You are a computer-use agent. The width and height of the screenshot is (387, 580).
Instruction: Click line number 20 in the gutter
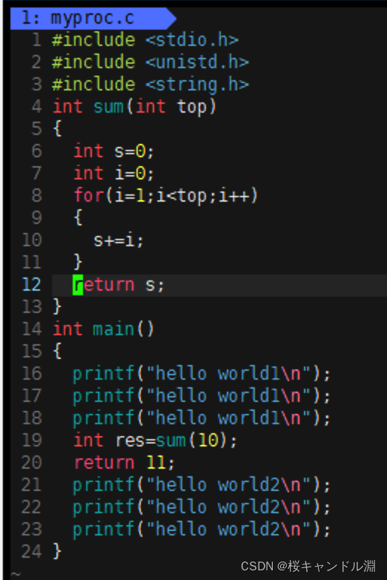click(x=31, y=463)
